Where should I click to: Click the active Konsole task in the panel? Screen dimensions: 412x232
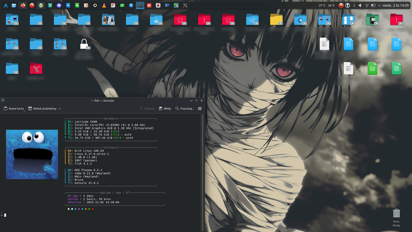140,5
